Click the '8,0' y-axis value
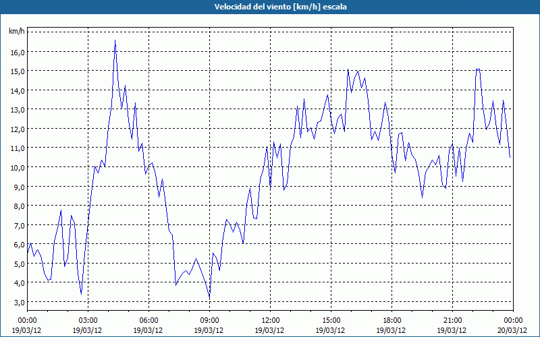 (19, 206)
